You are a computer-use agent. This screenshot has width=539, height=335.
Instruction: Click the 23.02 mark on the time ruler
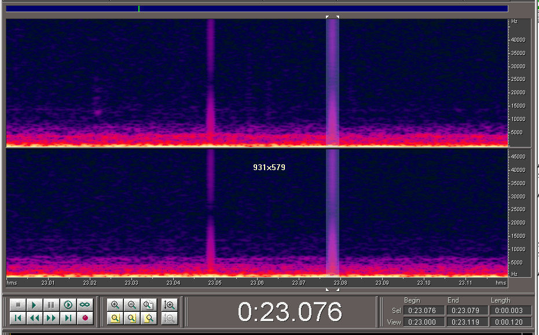pyautogui.click(x=90, y=282)
